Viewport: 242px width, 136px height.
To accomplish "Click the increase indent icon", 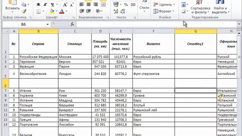I will click(88, 11).
